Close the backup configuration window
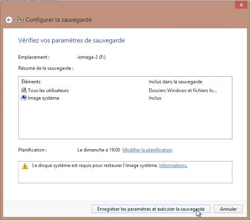Image resolution: width=251 pixels, height=221 pixels. (241, 5)
